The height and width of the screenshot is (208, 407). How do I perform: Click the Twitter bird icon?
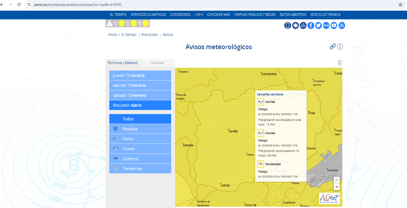tap(318, 25)
